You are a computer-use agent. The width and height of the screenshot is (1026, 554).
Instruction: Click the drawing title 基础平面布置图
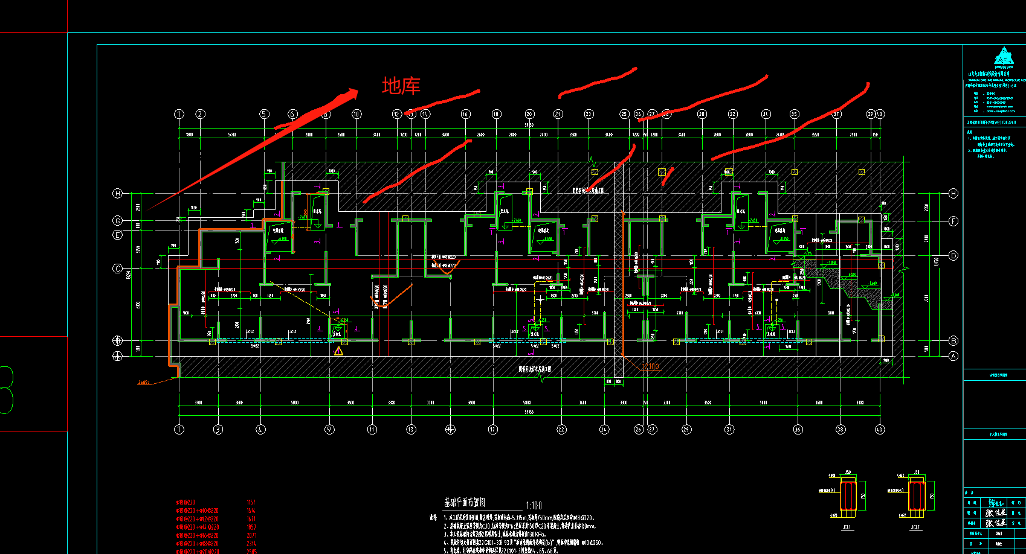465,503
